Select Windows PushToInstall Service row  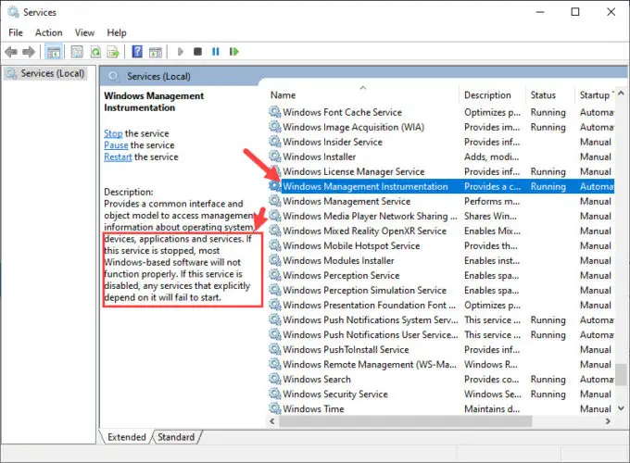[x=441, y=349]
